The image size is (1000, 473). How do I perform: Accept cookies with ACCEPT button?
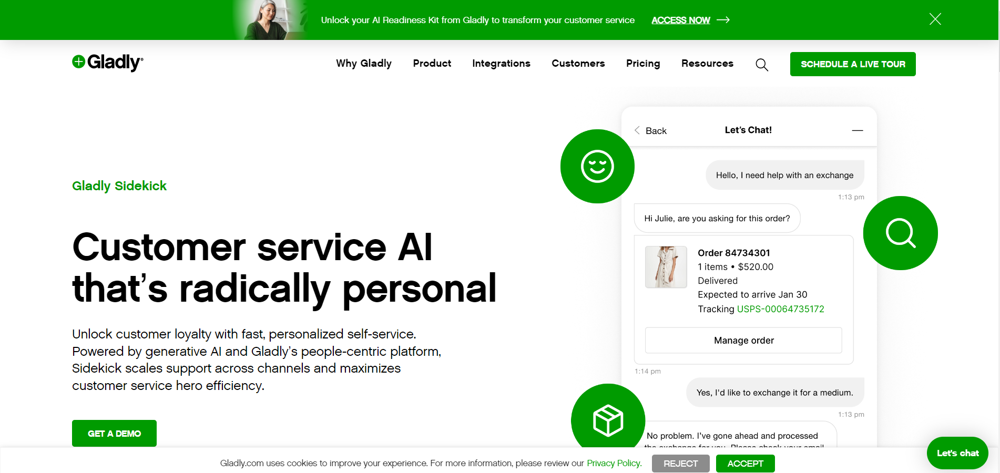click(x=746, y=464)
